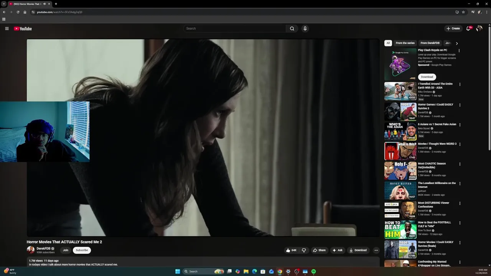Go back in browser history

[x=4, y=12]
